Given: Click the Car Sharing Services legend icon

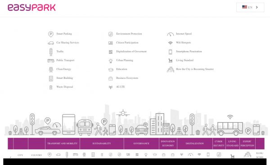Looking at the screenshot, I should (x=51, y=43).
